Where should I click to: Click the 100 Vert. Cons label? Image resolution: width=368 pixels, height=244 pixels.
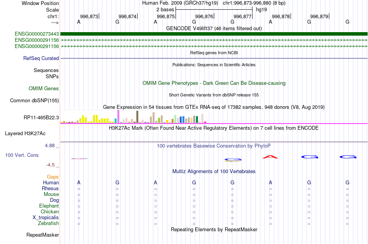click(x=22, y=155)
